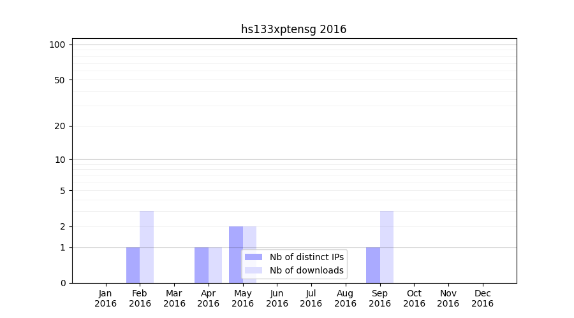Select the Dec 2016 x-axis label

(482, 298)
